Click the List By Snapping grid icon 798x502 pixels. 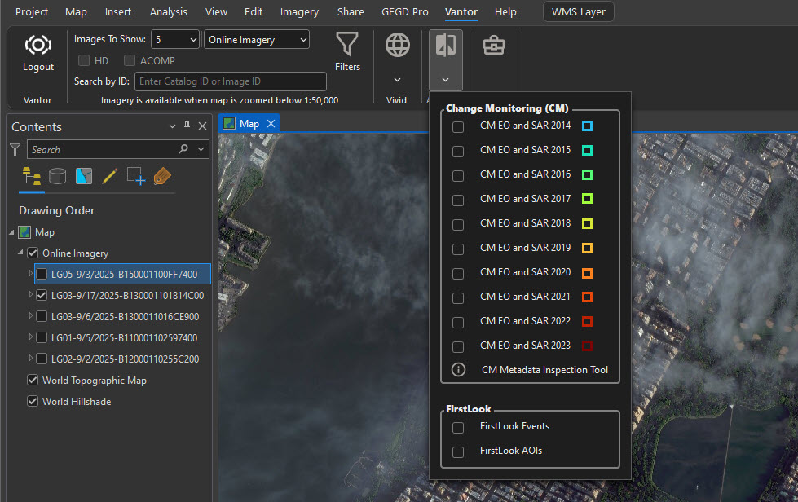click(136, 176)
